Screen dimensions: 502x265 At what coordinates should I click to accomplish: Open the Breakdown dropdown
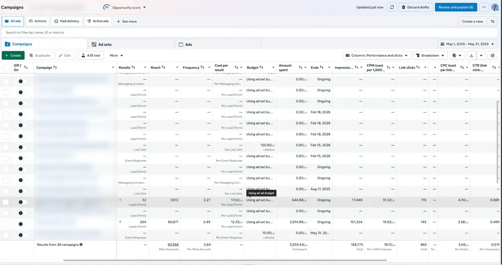(x=430, y=55)
